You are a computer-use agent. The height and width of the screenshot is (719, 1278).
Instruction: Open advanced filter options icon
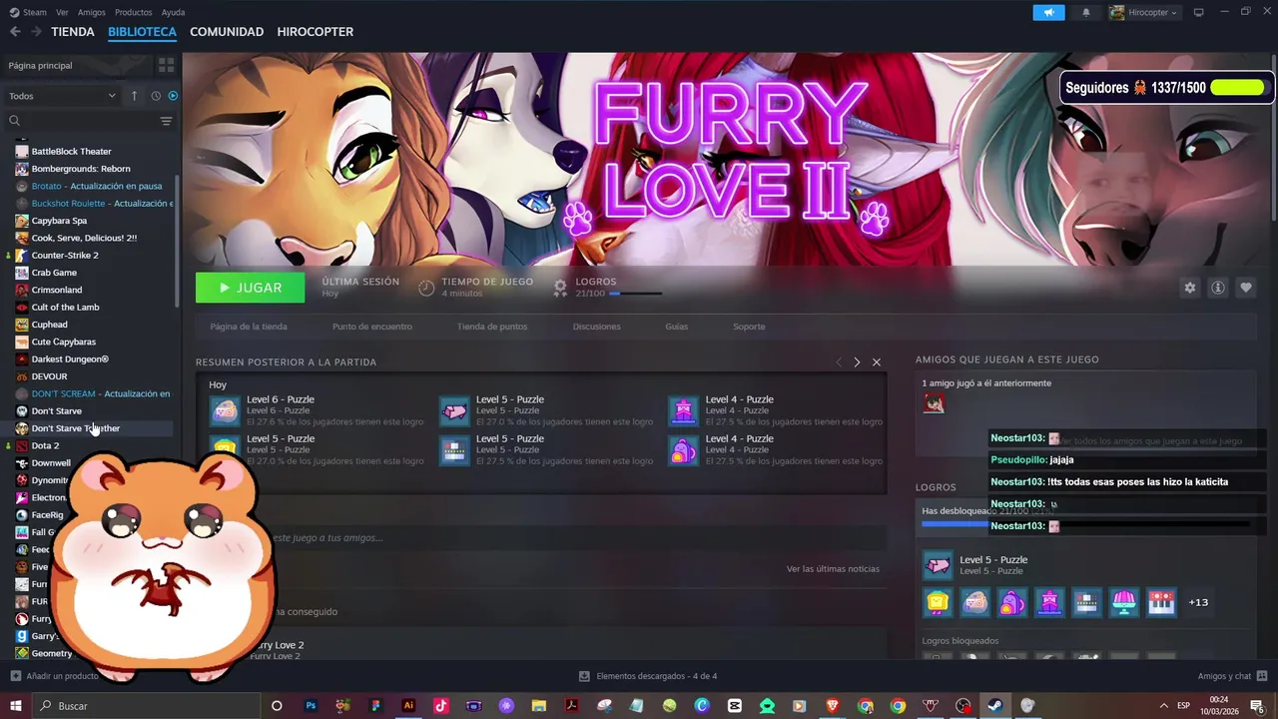tap(166, 121)
